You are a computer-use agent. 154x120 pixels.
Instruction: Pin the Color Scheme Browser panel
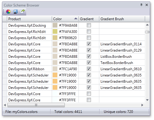tap(142, 5)
